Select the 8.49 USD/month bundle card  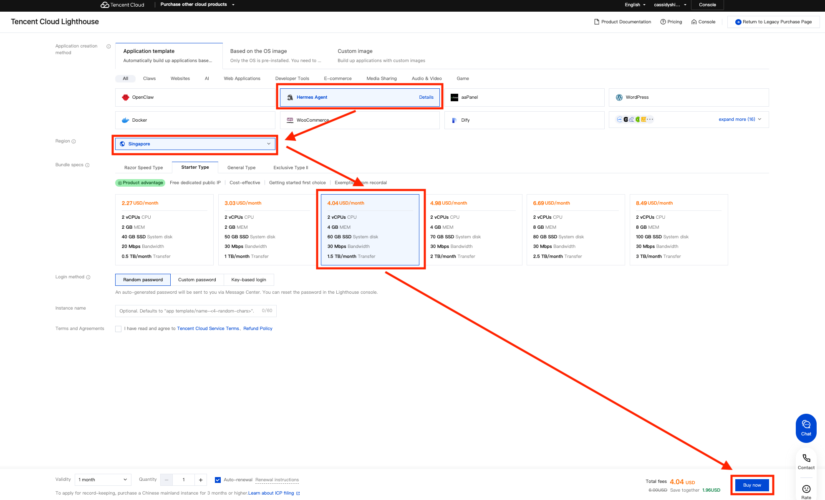(679, 230)
